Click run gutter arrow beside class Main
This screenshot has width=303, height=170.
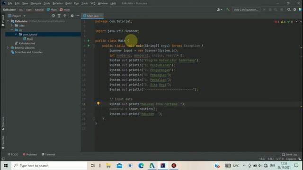click(x=89, y=41)
